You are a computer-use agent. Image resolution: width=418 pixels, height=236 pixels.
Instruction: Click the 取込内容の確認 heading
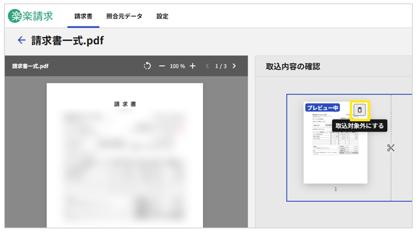tap(293, 66)
